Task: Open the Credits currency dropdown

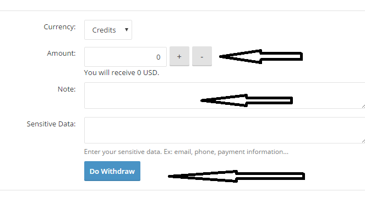Action: coord(108,30)
